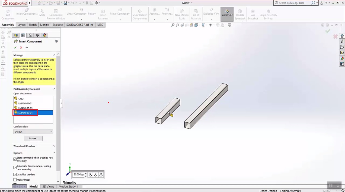
Task: Click the Browse button
Action: [x=33, y=138]
